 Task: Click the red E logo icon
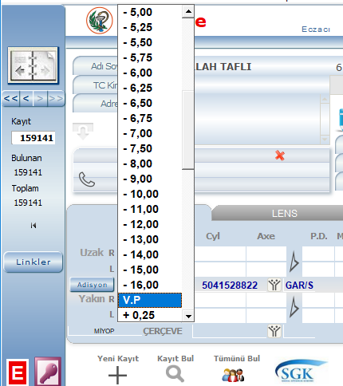(18, 372)
